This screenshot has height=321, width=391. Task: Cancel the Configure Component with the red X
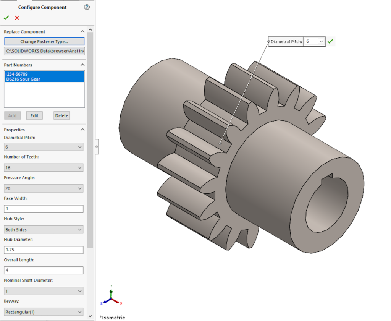click(16, 18)
